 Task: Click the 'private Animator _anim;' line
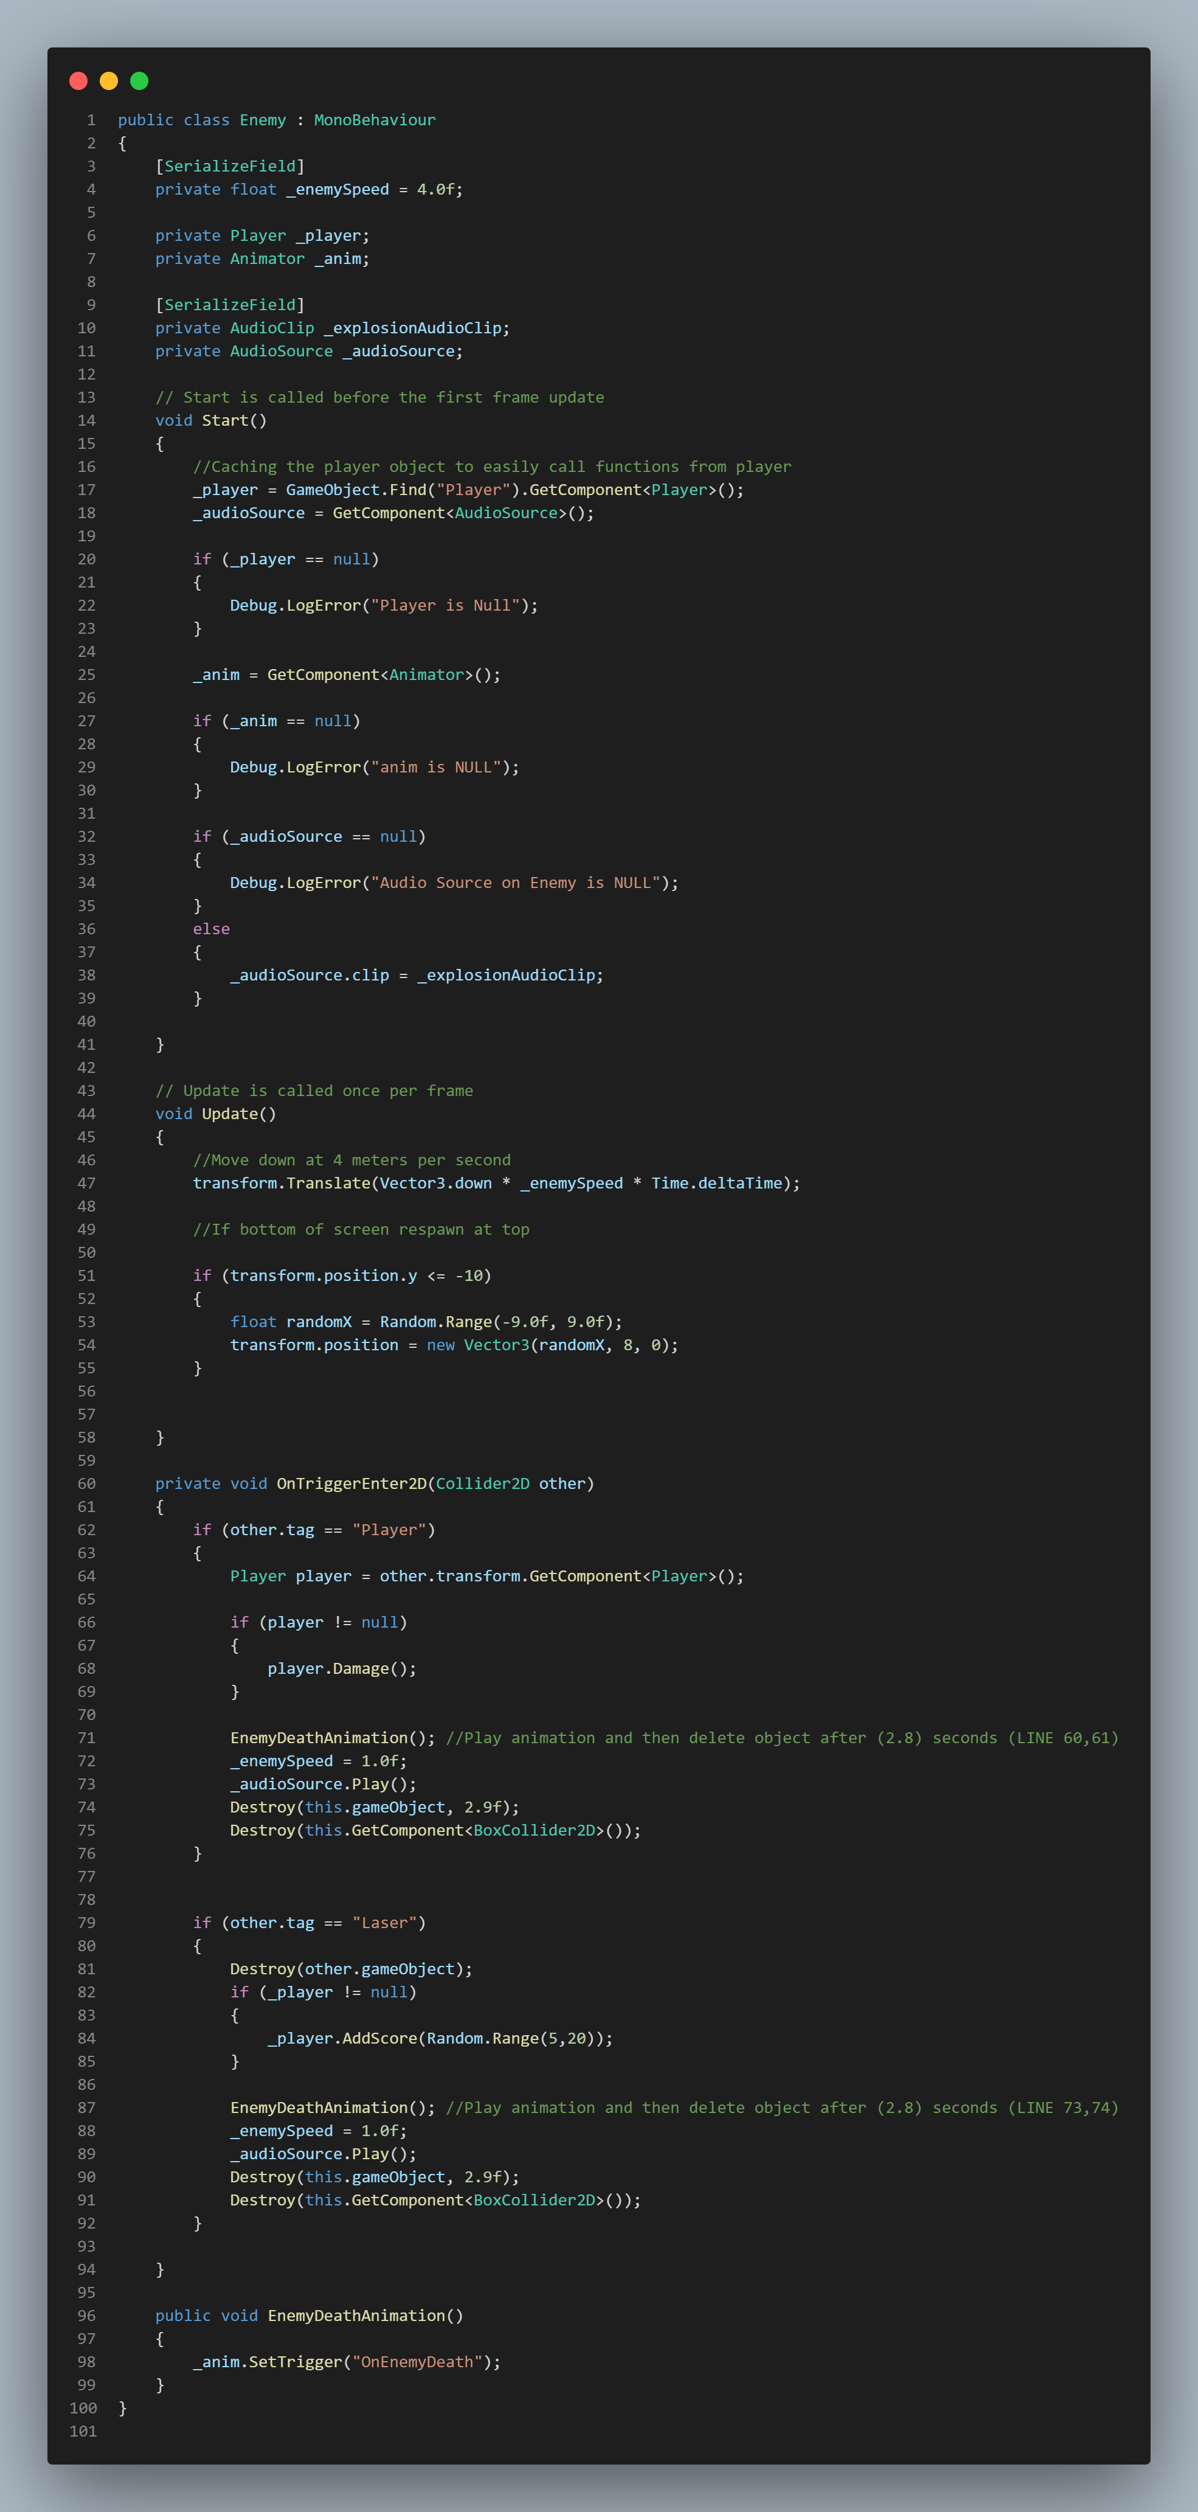coord(262,258)
